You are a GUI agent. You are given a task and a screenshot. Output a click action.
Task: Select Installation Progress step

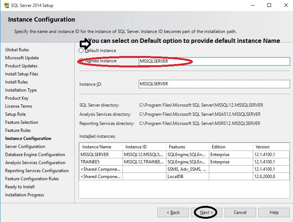(x=25, y=195)
